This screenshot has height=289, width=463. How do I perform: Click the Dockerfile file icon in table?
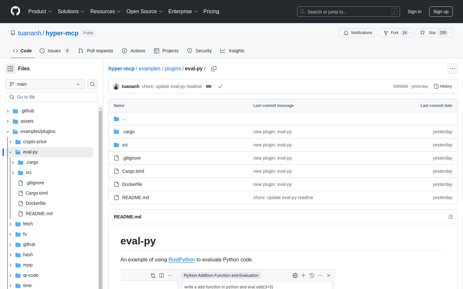[x=116, y=184]
